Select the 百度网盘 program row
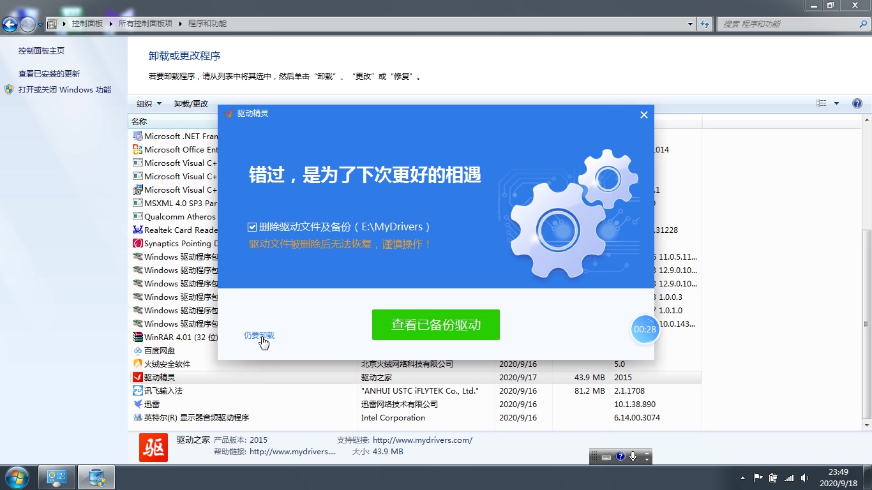 (416, 350)
